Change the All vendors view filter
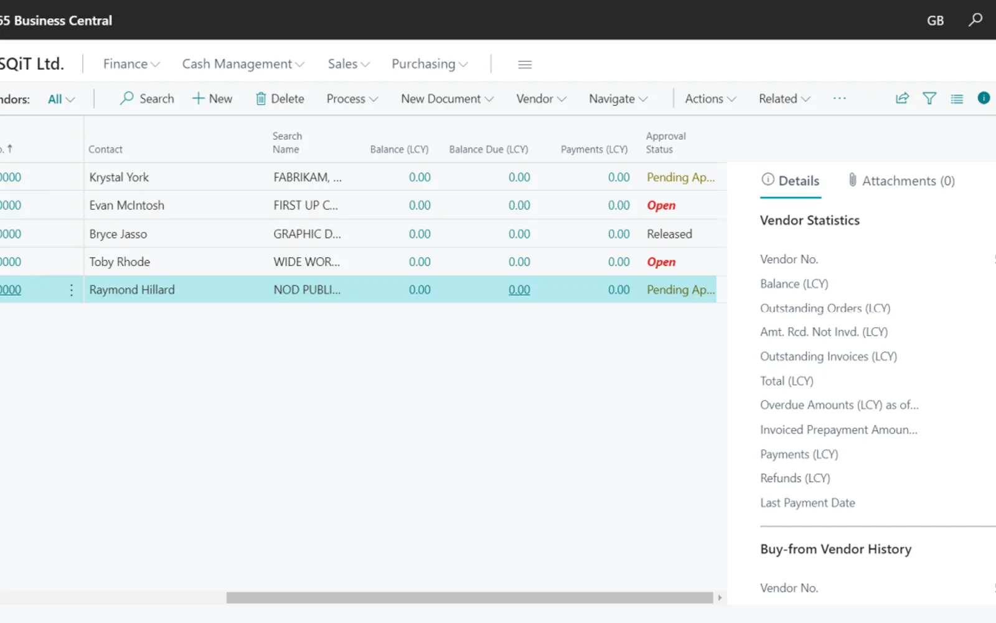 61,99
